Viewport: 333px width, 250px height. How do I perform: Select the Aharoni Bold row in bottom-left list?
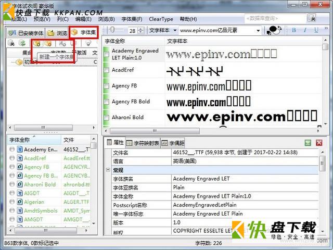[50, 184]
